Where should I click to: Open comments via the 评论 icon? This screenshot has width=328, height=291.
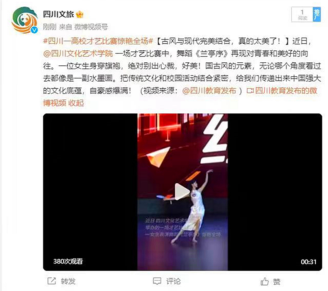157,281
